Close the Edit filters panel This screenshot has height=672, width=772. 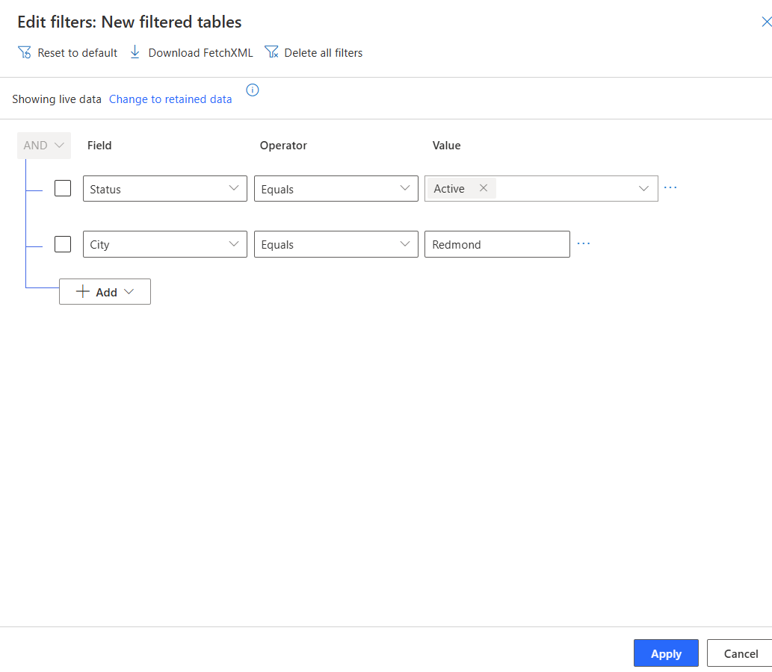(x=766, y=22)
